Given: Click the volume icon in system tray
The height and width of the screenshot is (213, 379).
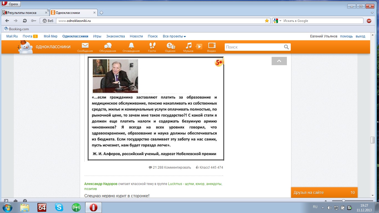Looking at the screenshot, I should click(329, 207).
